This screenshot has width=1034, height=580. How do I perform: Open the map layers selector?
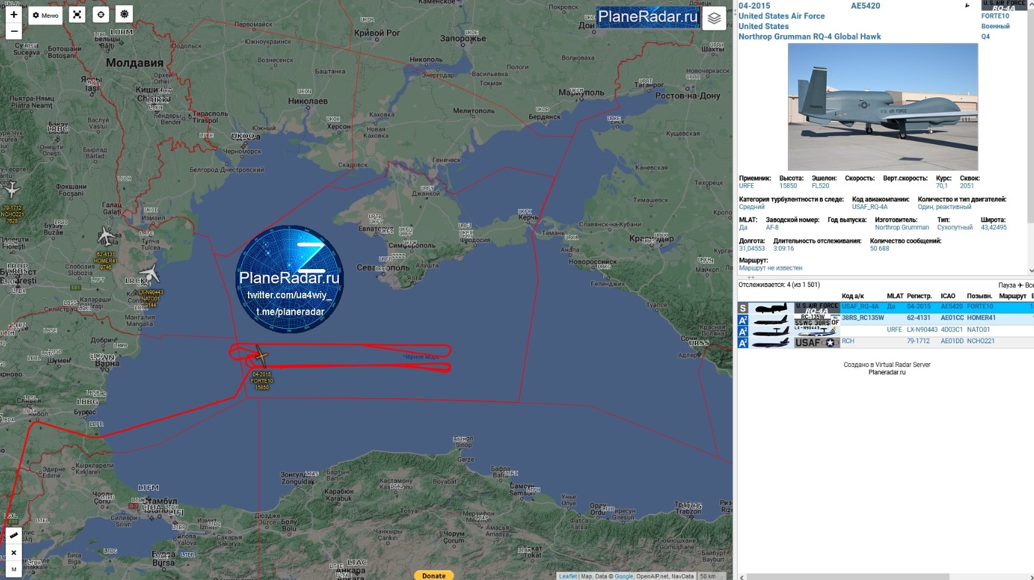[714, 19]
